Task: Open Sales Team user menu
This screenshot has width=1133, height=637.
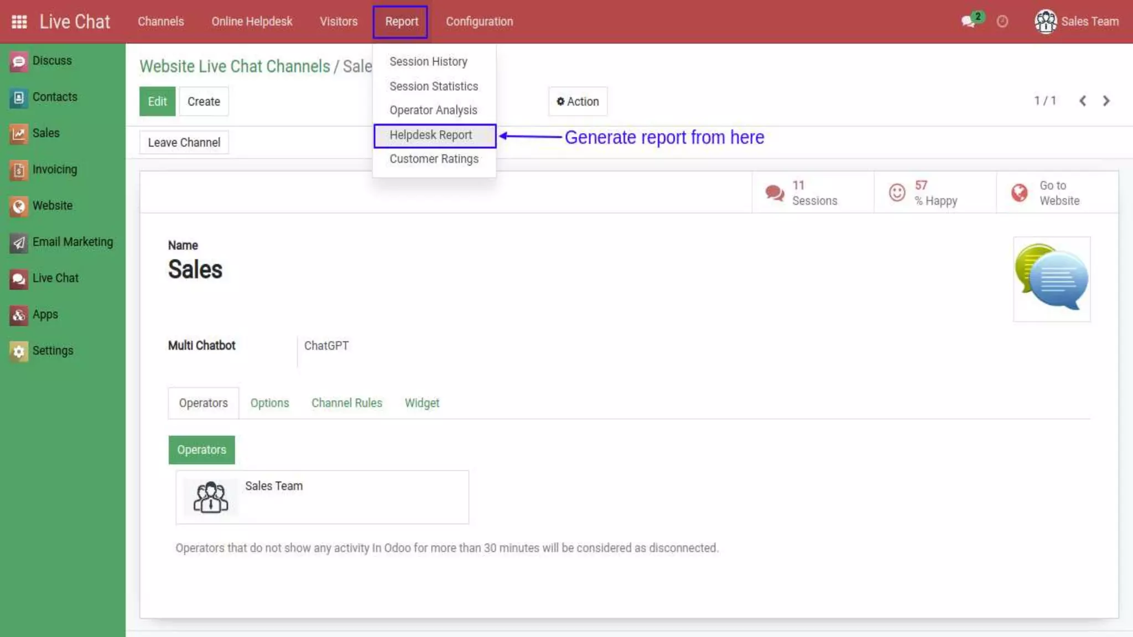Action: pos(1077,22)
